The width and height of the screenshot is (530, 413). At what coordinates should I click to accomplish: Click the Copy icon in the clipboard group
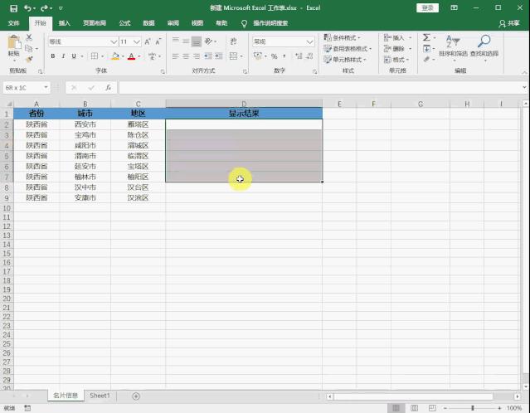(x=29, y=49)
